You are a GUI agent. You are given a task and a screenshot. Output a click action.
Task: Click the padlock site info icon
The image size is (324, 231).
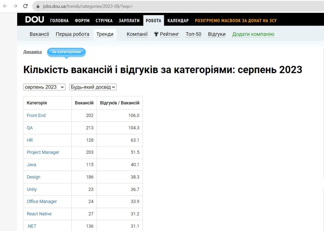[x=38, y=6]
